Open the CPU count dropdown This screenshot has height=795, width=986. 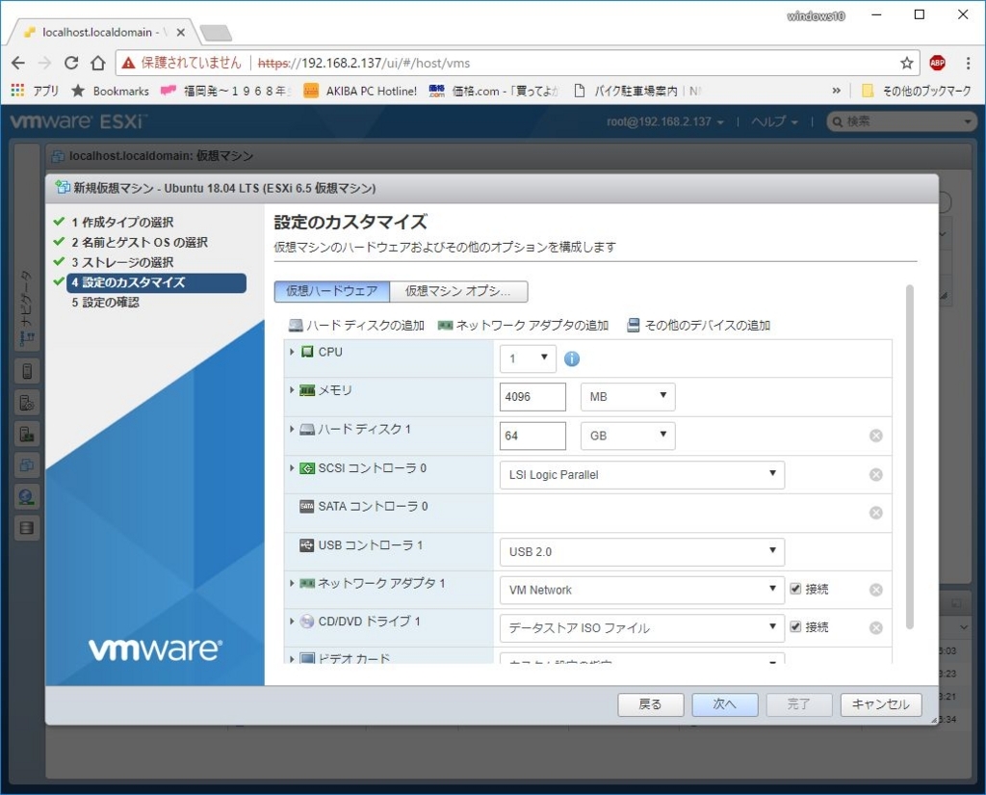[x=528, y=358]
